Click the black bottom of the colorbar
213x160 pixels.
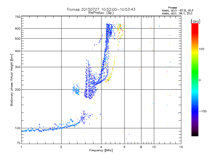click(195, 134)
